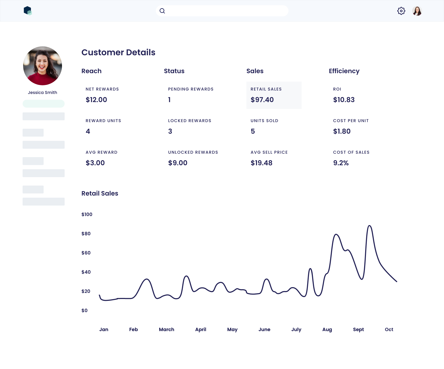Open the Efficiency section
Image resolution: width=444 pixels, height=369 pixels.
[344, 71]
